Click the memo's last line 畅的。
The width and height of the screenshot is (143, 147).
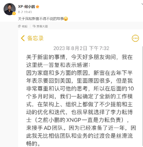coord(33,144)
